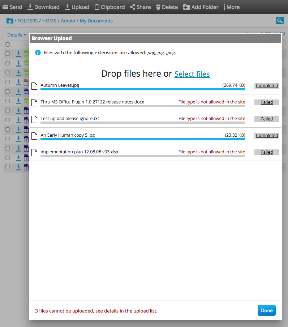Click Completed status for An Early Human copy
The image size is (288, 327).
267,136
